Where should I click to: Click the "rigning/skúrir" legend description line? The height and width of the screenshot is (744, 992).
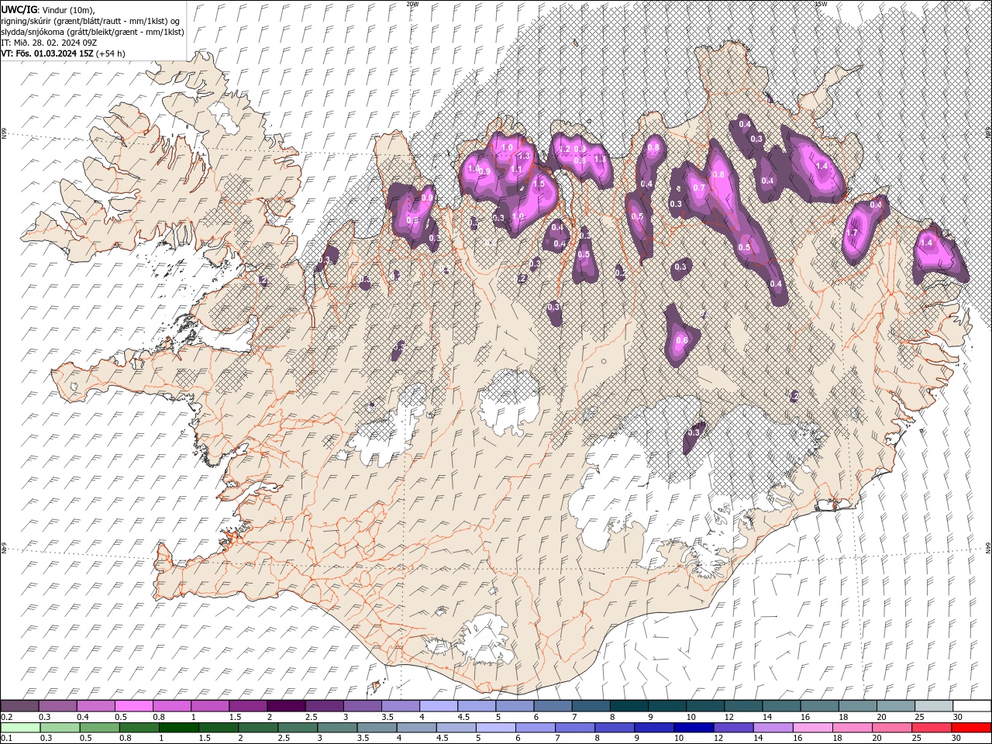click(x=91, y=20)
